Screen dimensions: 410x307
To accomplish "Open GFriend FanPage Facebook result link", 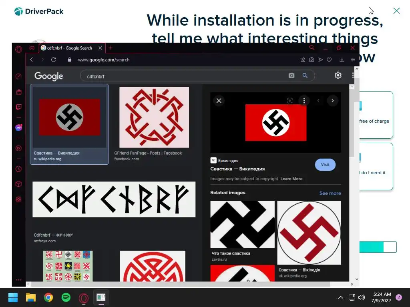I will [x=148, y=156].
